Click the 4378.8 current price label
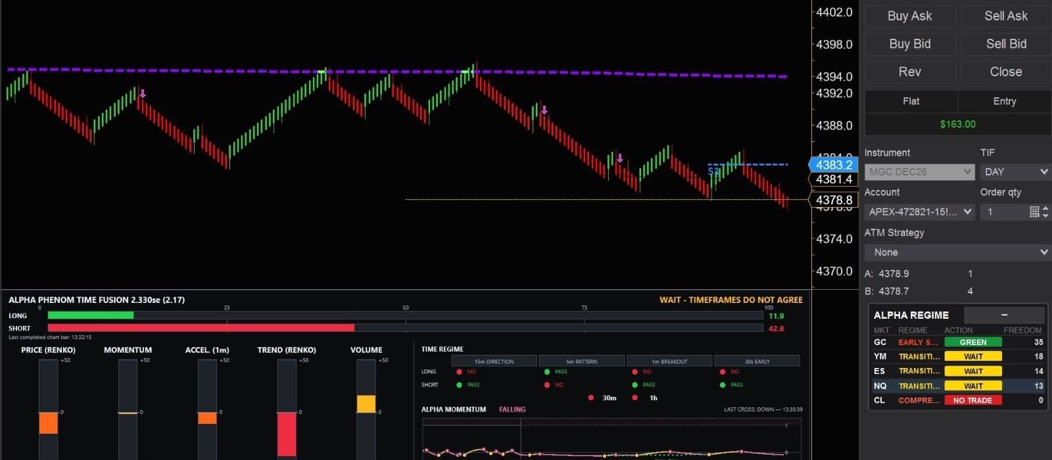 click(834, 200)
